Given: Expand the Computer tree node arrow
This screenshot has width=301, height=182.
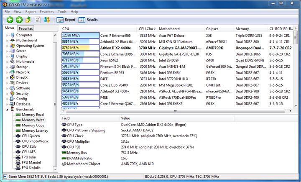Looking at the screenshot, I should (7, 35).
